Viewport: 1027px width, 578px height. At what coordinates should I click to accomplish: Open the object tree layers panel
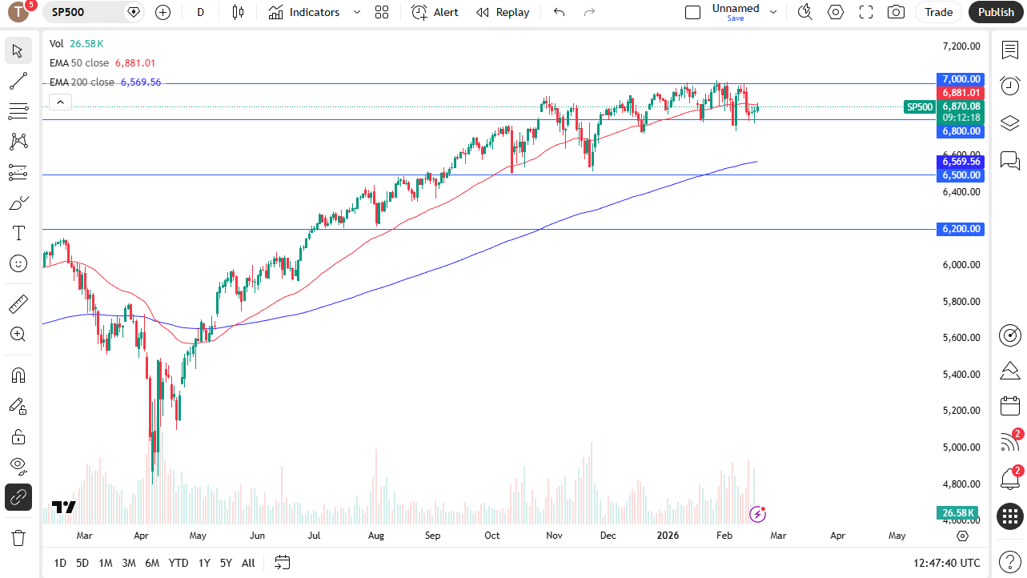pyautogui.click(x=1010, y=122)
